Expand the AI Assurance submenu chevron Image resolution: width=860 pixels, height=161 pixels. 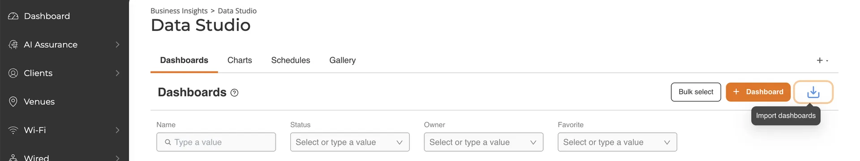(x=117, y=45)
